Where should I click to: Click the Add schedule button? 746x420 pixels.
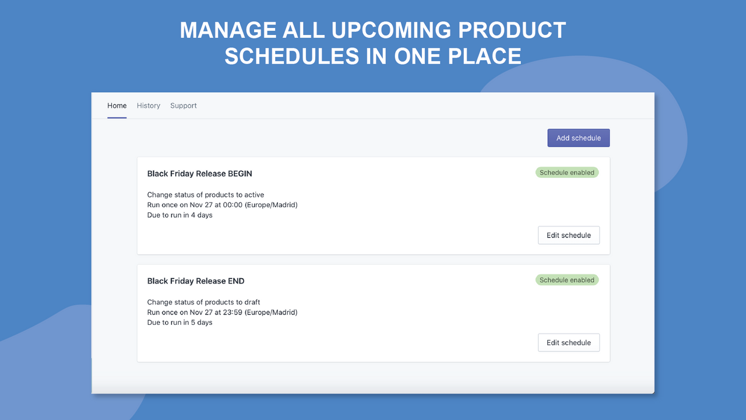point(578,138)
